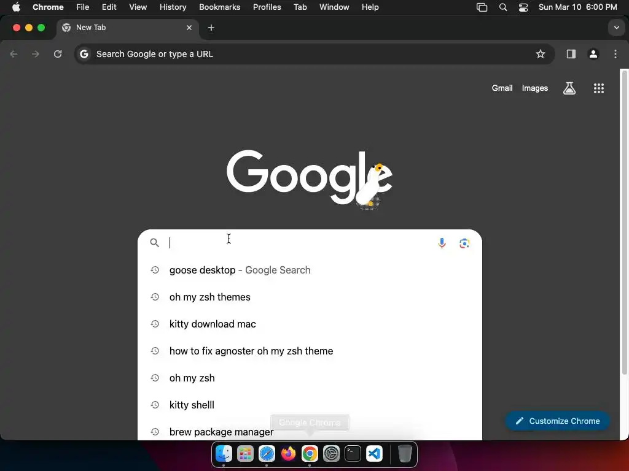Open the profile avatar menu
Viewport: 629px width, 471px height.
coord(593,54)
